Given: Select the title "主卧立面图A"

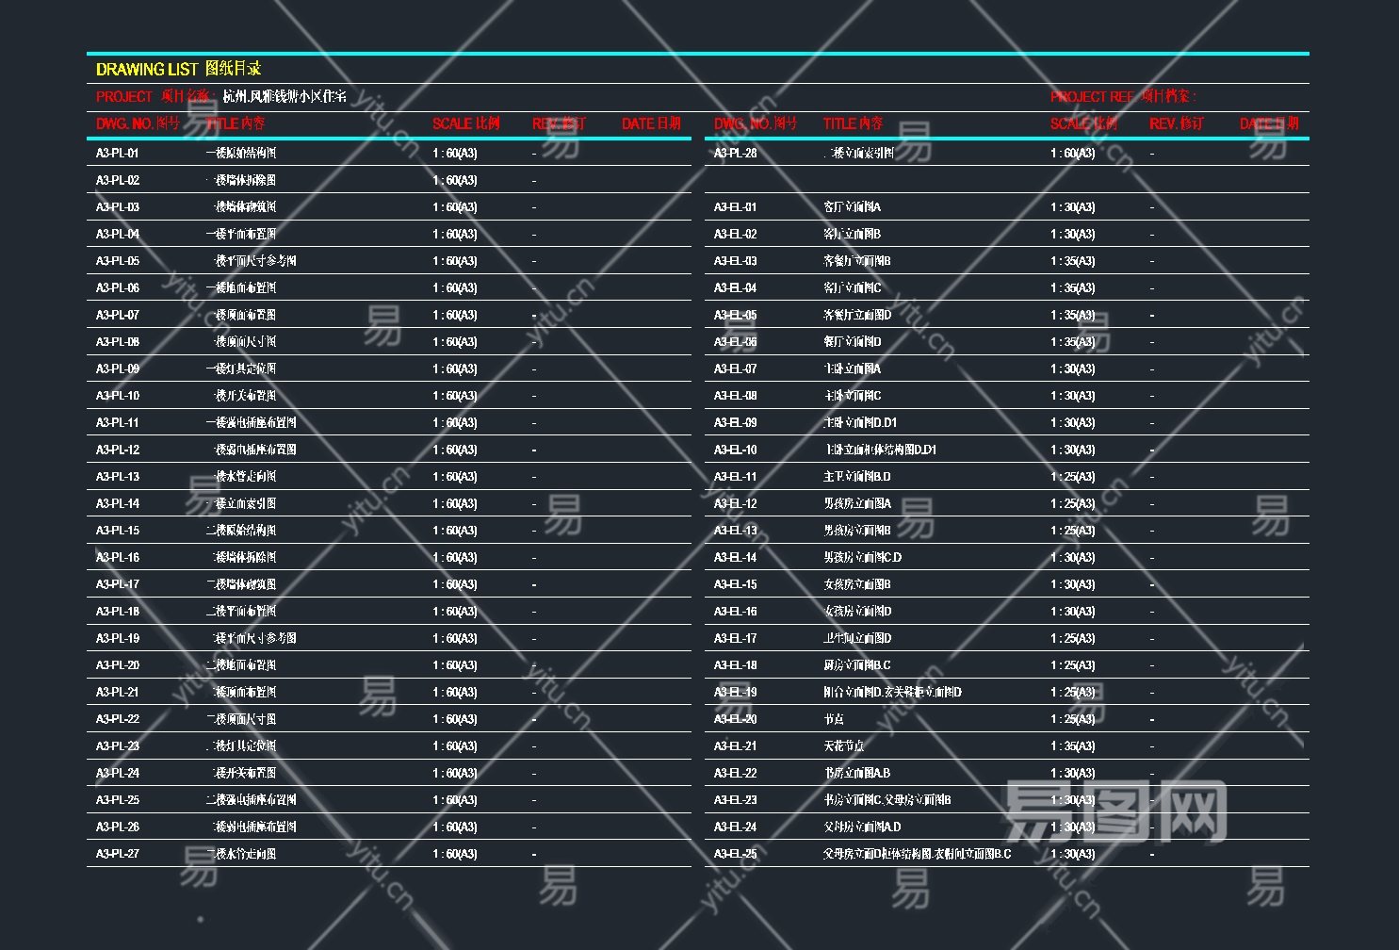Looking at the screenshot, I should pyautogui.click(x=853, y=369).
